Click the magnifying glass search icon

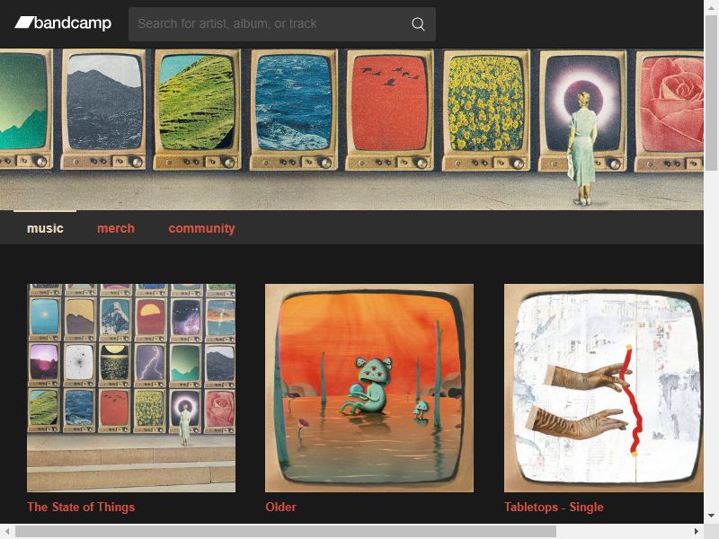point(418,24)
